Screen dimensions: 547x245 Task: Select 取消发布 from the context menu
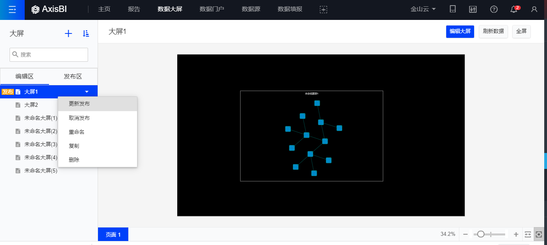pyautogui.click(x=98, y=118)
